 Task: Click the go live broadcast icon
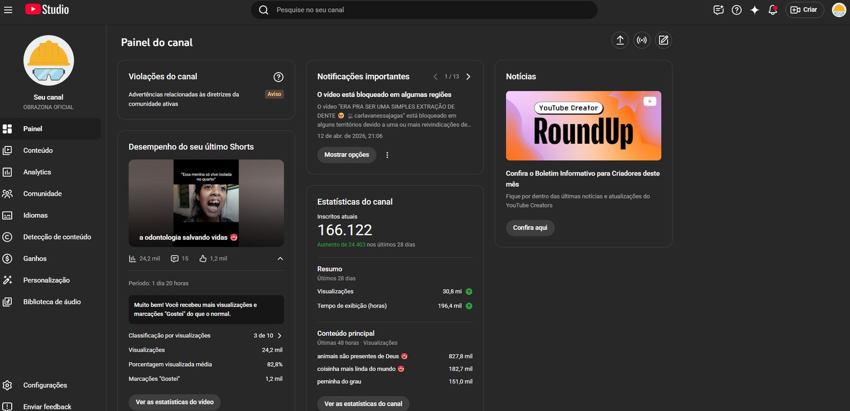[x=642, y=40]
